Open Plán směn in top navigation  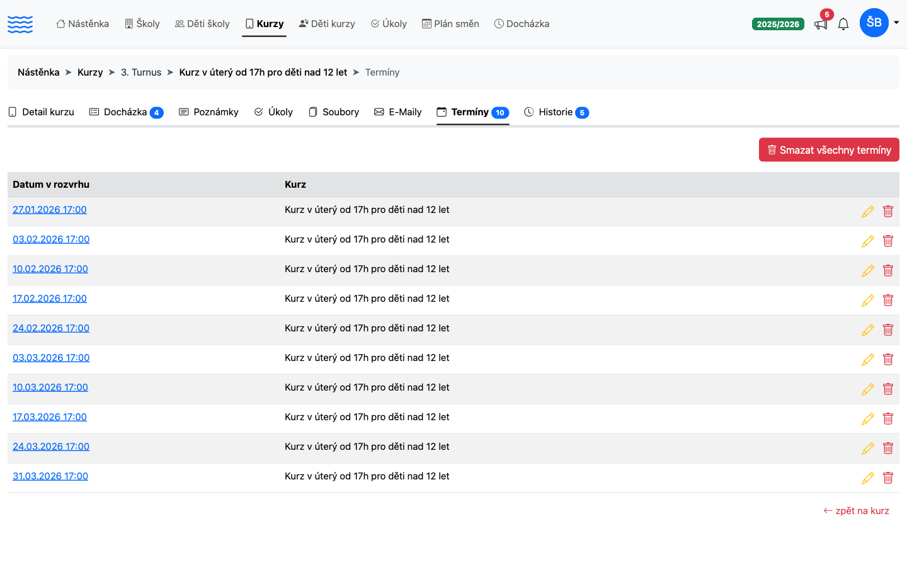pyautogui.click(x=450, y=24)
